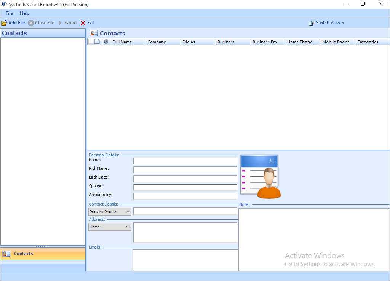This screenshot has width=390, height=281.
Task: Click the paperclip attachment column header
Action: pos(105,42)
